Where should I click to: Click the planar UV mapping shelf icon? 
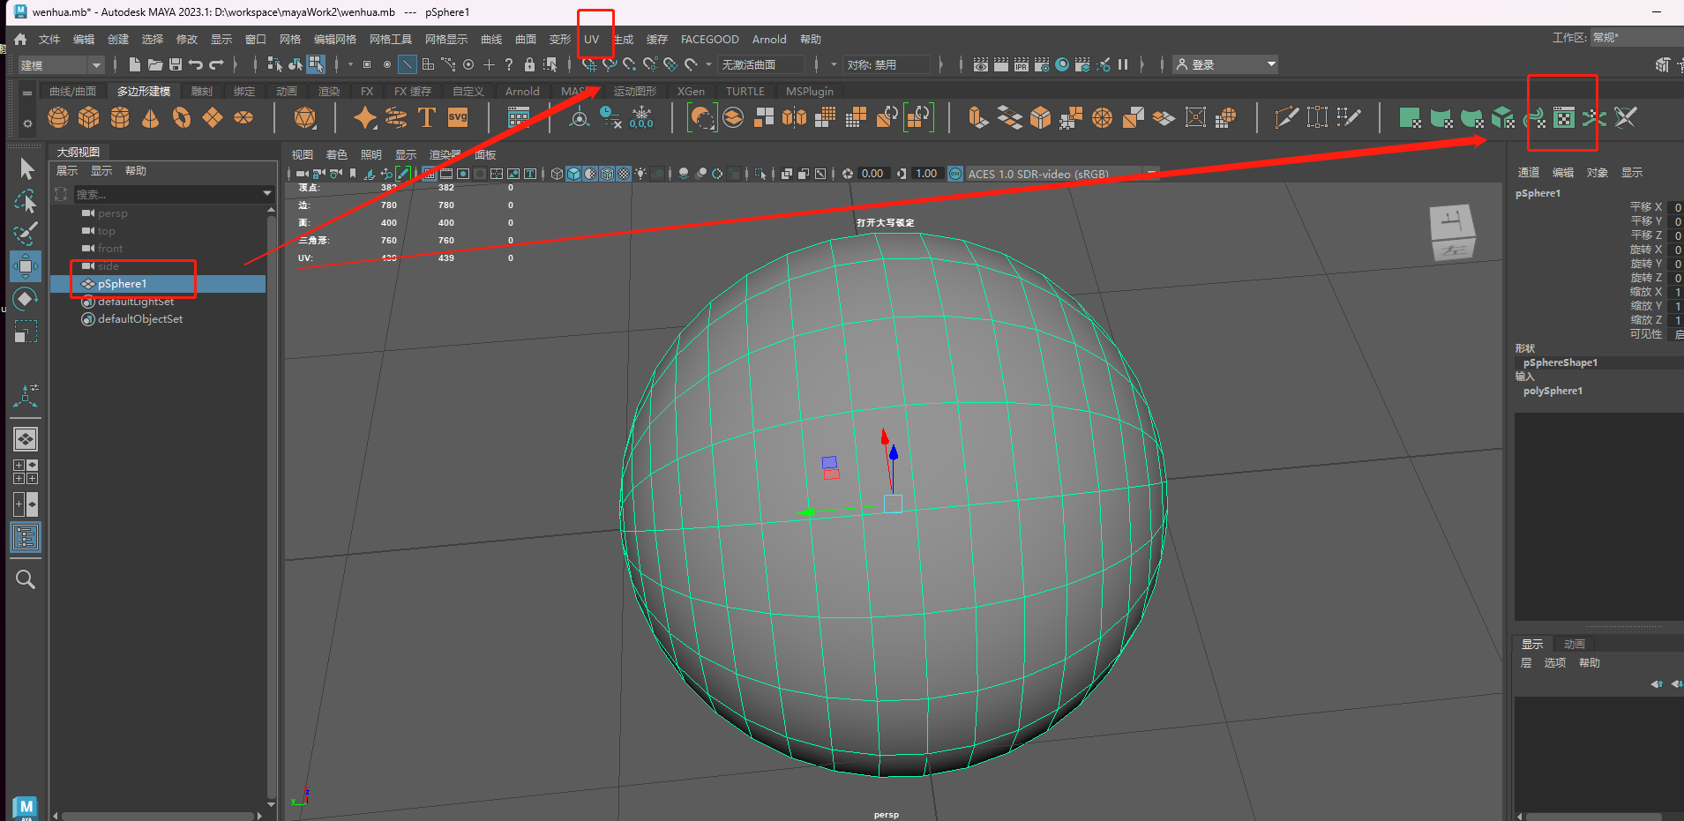click(x=1411, y=117)
